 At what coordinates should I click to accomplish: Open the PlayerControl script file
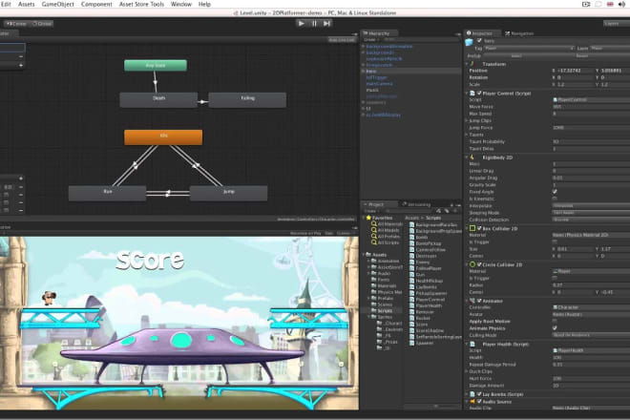pos(427,300)
